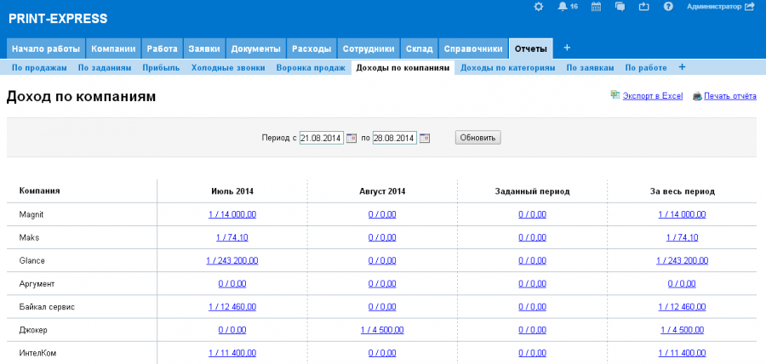The image size is (766, 364).
Task: Open the calendar icon in header
Action: point(596,7)
